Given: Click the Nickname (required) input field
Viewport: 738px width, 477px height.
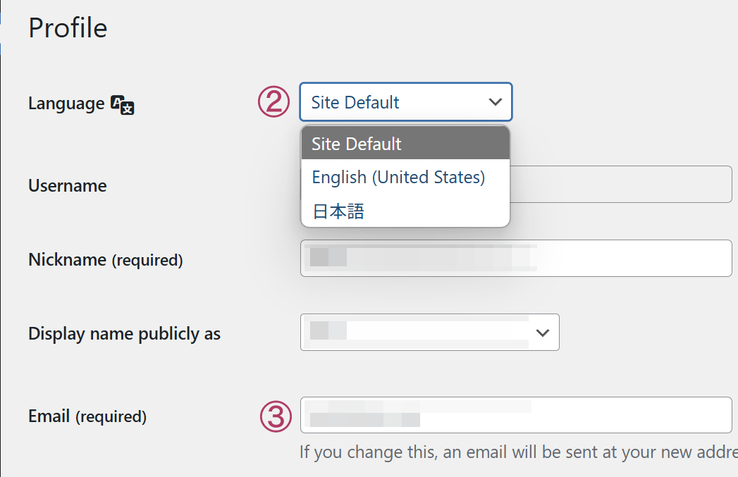Looking at the screenshot, I should [516, 258].
